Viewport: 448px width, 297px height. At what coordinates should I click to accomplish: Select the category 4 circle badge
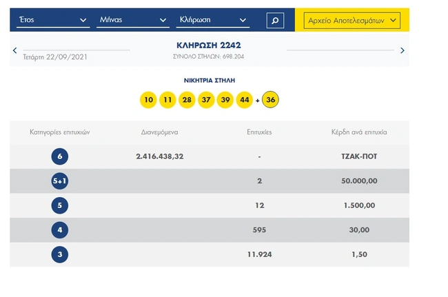tap(60, 230)
